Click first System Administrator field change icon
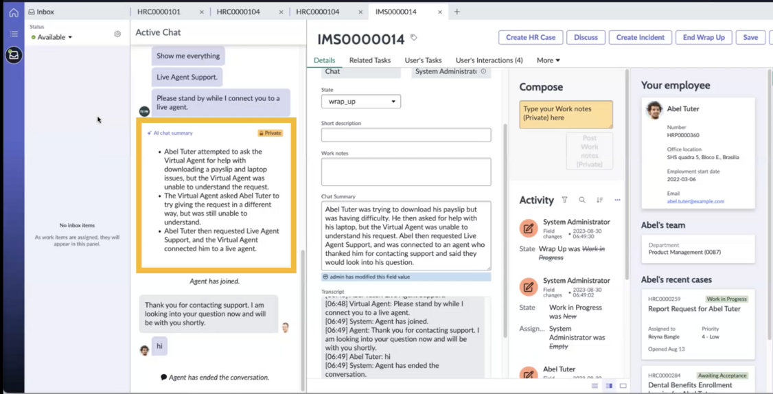 pos(529,229)
